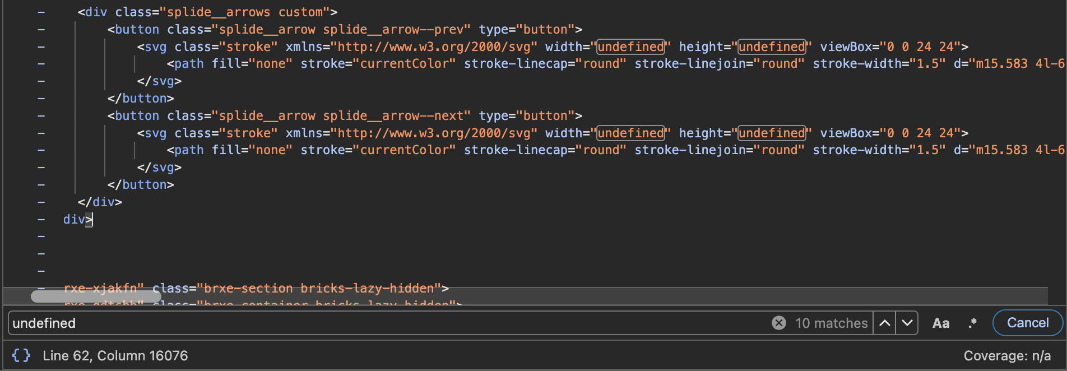The image size is (1067, 371).
Task: Clear the search text with the X icon
Action: (x=778, y=323)
